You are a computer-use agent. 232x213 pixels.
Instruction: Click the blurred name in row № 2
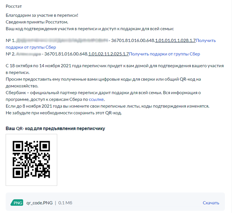click(29, 54)
